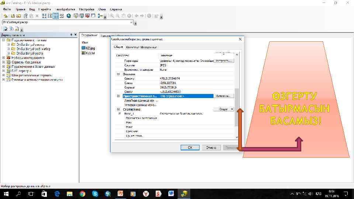The width and height of the screenshot is (354, 199).
Task: Open the Search window icon
Action: point(81,16)
